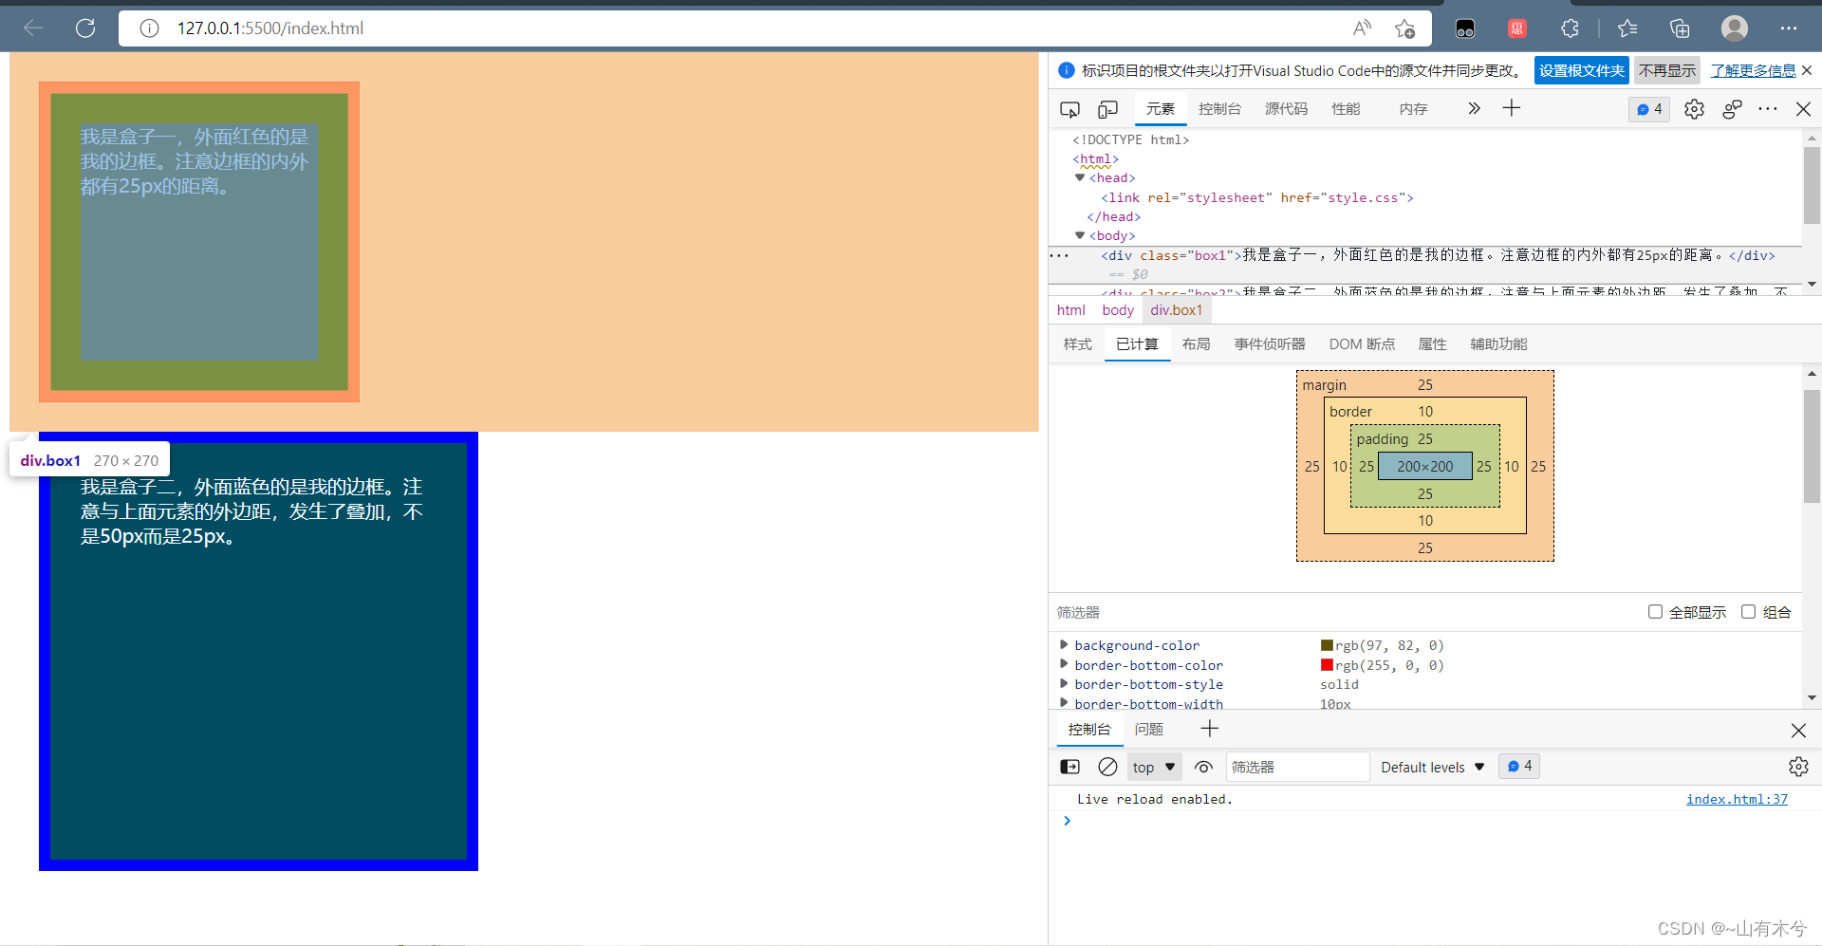The width and height of the screenshot is (1822, 946).
Task: Click the user profile avatar
Action: tap(1735, 28)
